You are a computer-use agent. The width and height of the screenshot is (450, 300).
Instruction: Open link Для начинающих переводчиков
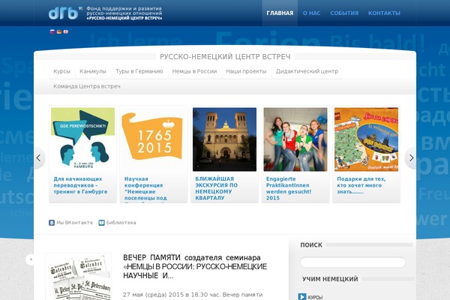(80, 185)
